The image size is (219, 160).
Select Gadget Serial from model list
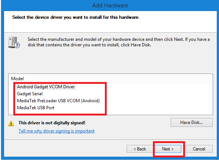click(30, 94)
